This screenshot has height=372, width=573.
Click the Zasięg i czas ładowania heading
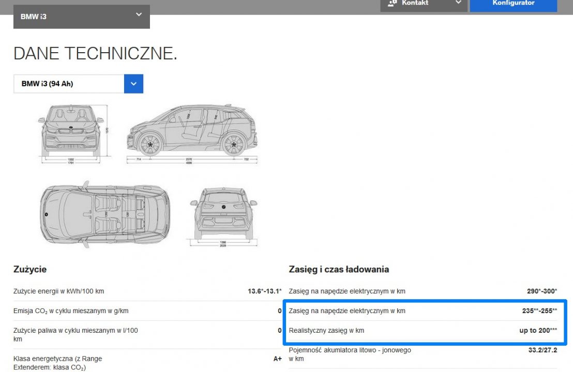coord(339,269)
